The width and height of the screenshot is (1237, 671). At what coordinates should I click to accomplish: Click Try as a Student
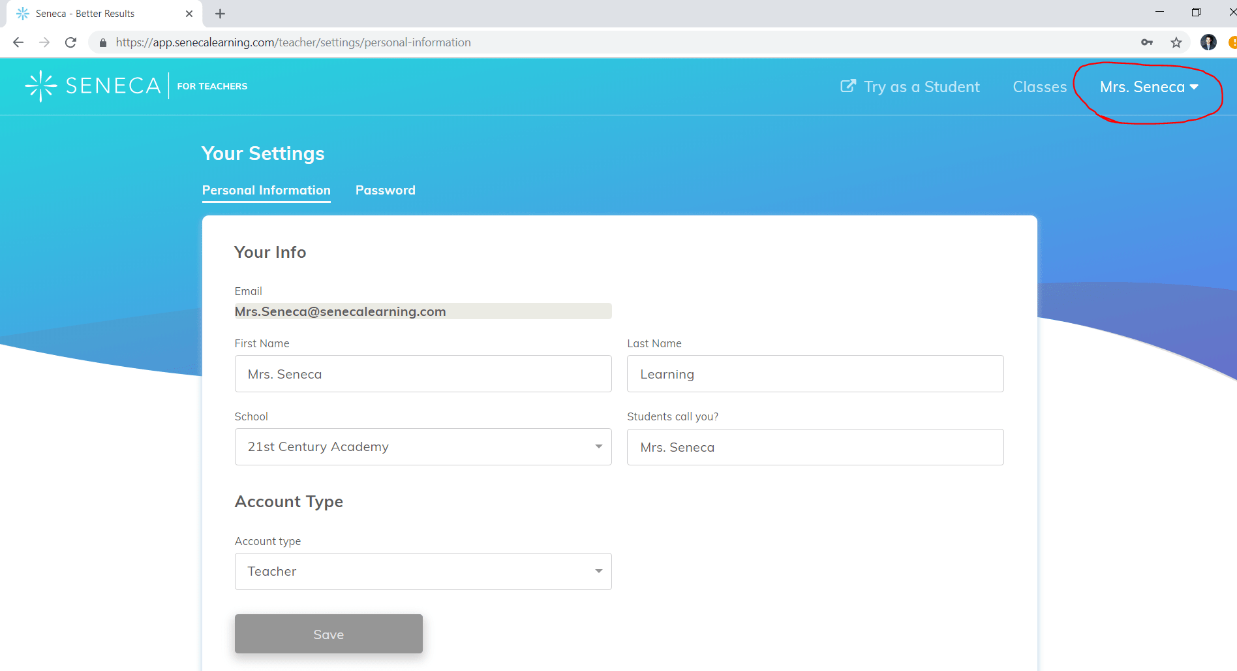pos(921,86)
